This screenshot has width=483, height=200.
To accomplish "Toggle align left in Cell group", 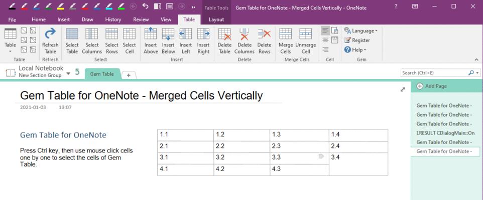I will [325, 30].
